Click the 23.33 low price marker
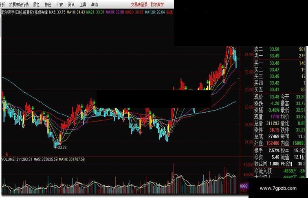Screen dimensions: 308x198 [x=61, y=148]
